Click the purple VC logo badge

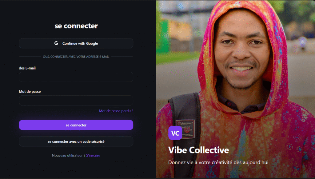(x=175, y=133)
